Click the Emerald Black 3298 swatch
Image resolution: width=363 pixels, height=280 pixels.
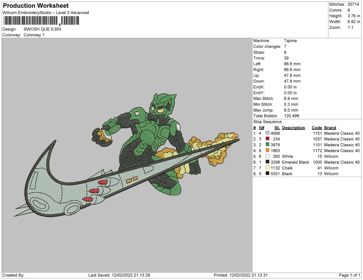tap(267, 162)
